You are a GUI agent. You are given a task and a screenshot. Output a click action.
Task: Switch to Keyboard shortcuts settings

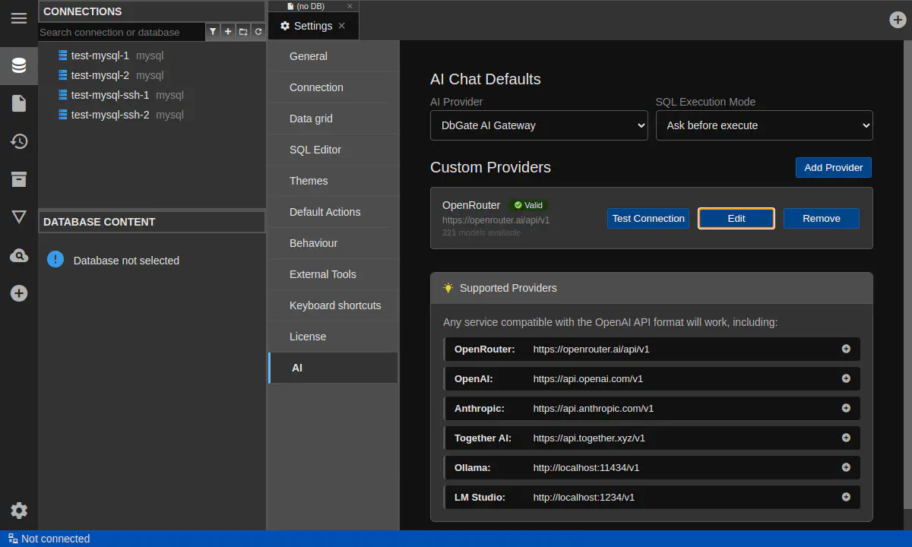tap(335, 305)
